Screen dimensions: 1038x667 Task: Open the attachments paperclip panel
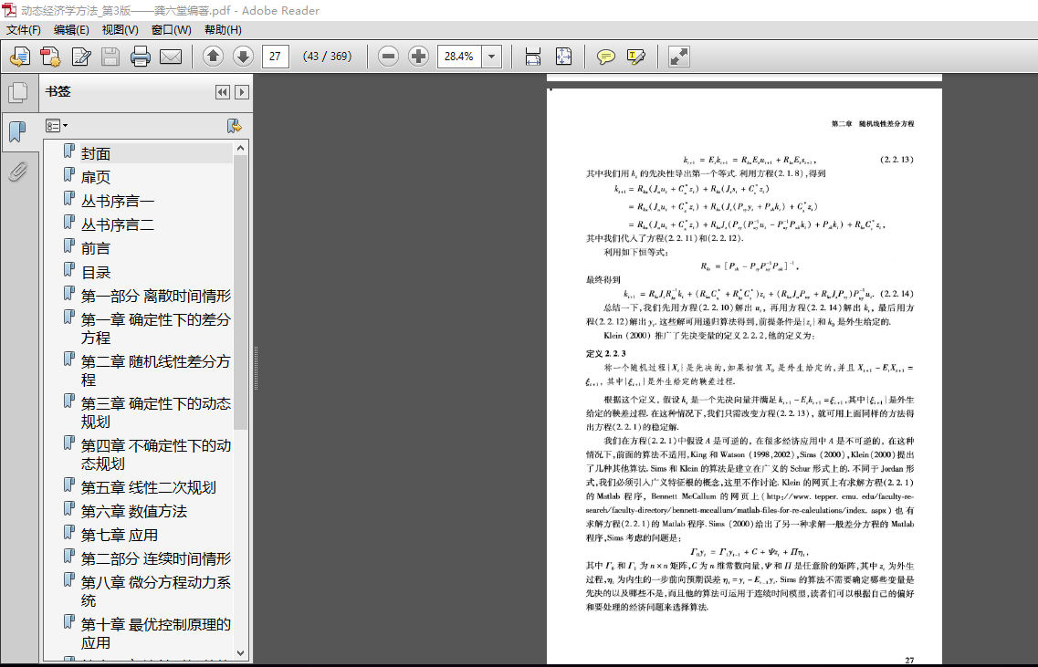click(x=18, y=172)
